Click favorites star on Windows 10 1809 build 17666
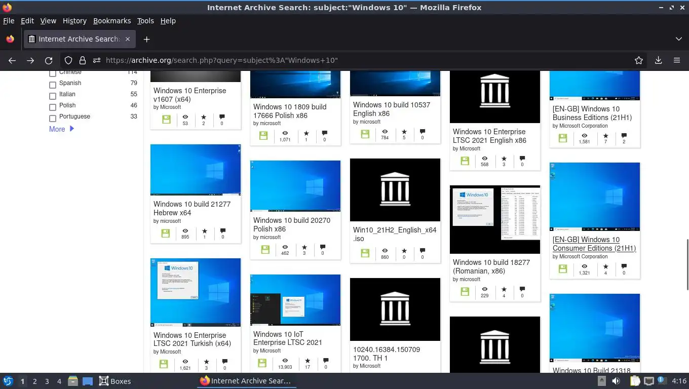The width and height of the screenshot is (689, 389). click(x=306, y=133)
